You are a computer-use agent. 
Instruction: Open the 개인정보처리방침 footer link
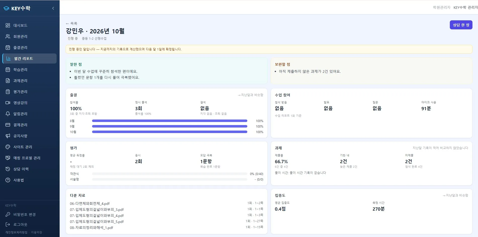(x=16, y=232)
